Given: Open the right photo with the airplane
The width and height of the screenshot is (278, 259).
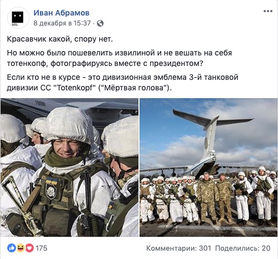Looking at the screenshot, I should (x=208, y=167).
